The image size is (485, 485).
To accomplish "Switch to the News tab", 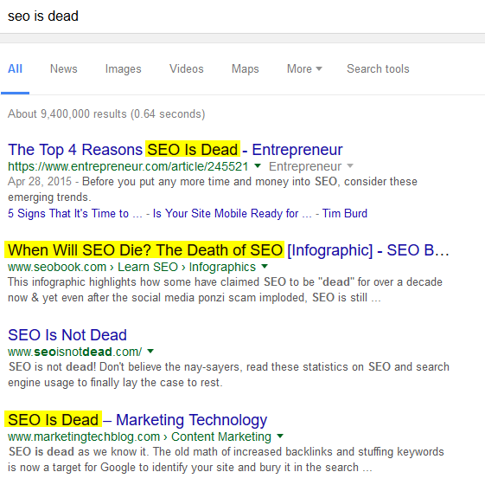I will point(64,68).
